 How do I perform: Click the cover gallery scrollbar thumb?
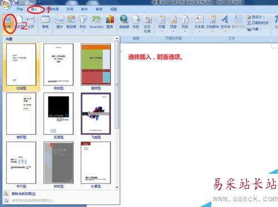(x=117, y=84)
